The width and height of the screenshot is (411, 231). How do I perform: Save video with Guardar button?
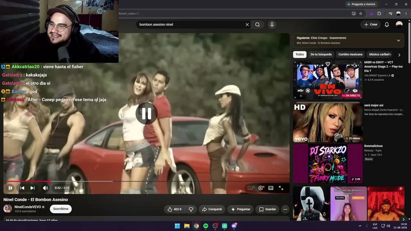(x=267, y=209)
